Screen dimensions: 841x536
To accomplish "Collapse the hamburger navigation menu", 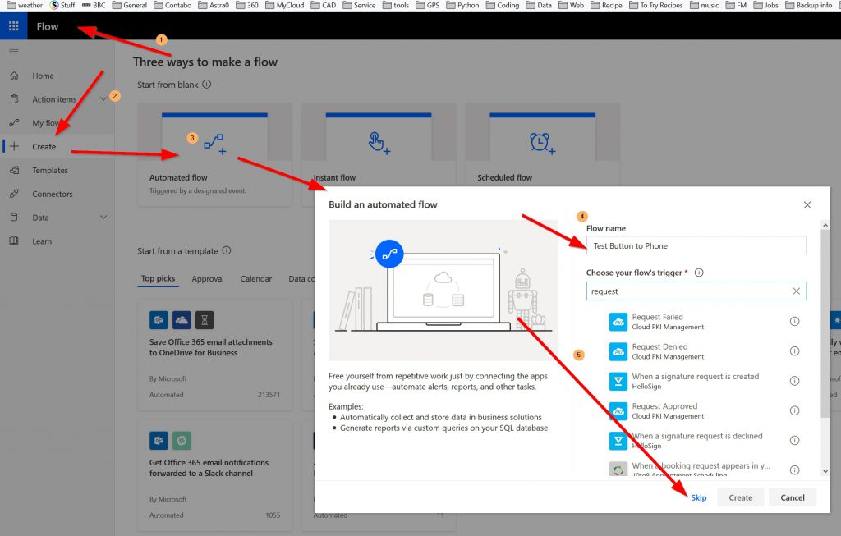I will click(x=13, y=52).
